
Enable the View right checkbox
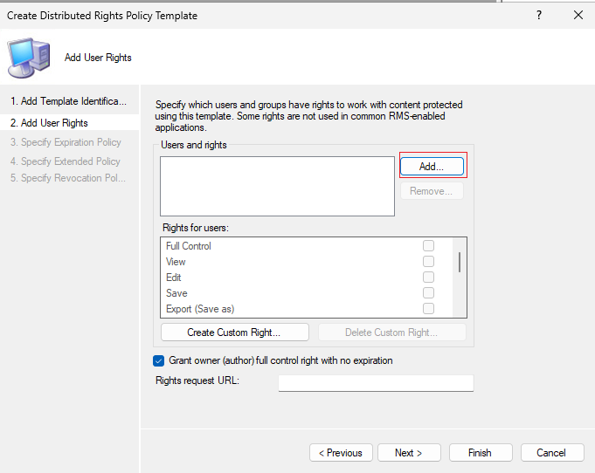428,262
